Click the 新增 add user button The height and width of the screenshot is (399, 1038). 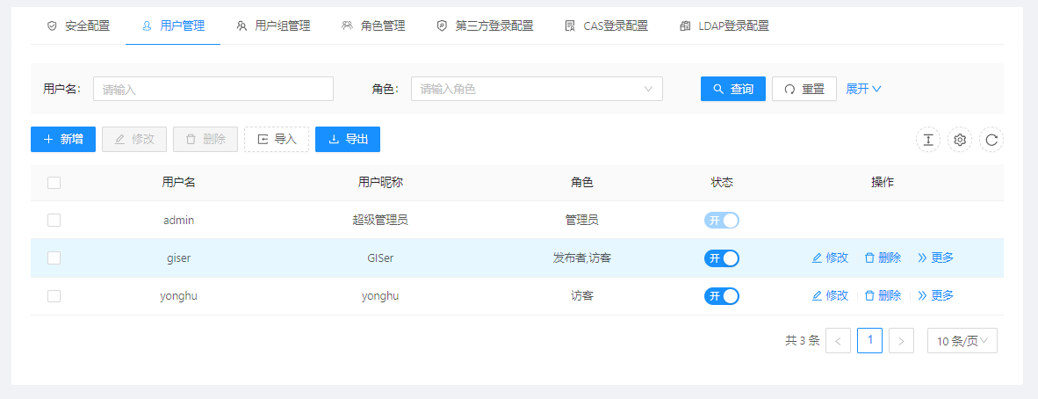click(x=63, y=139)
